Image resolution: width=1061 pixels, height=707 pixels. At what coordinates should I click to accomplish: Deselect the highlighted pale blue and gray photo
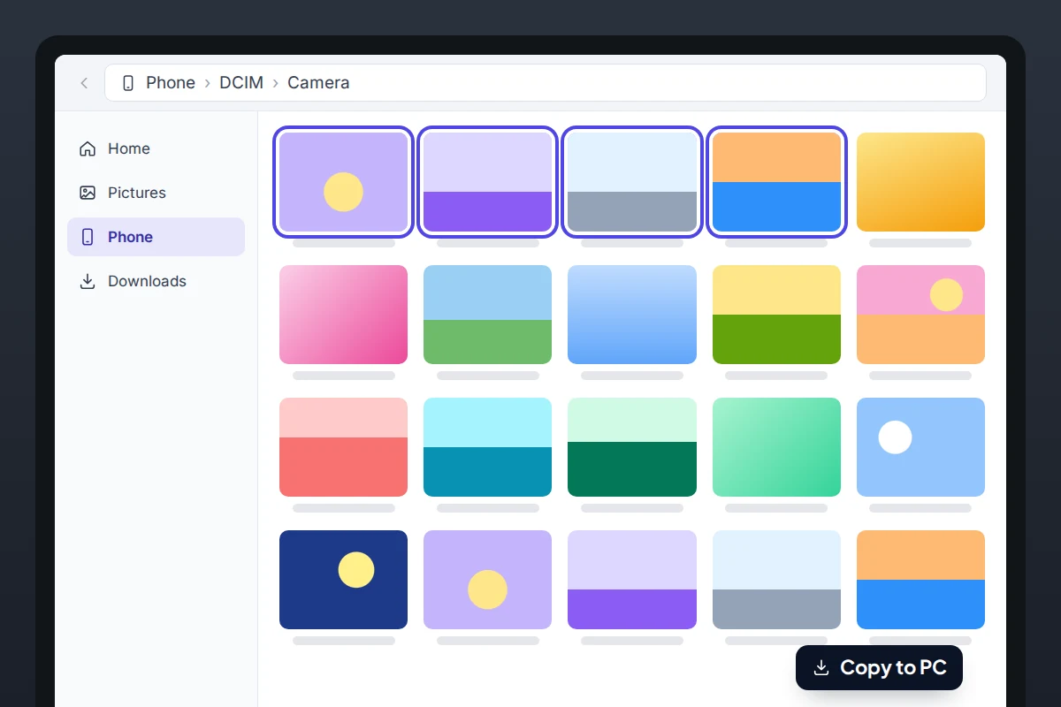tap(632, 182)
